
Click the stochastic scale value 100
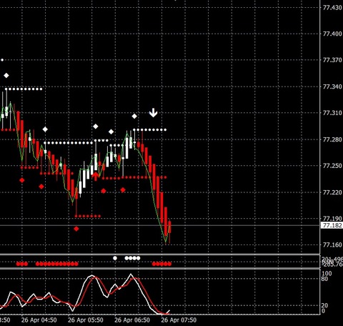(x=327, y=274)
